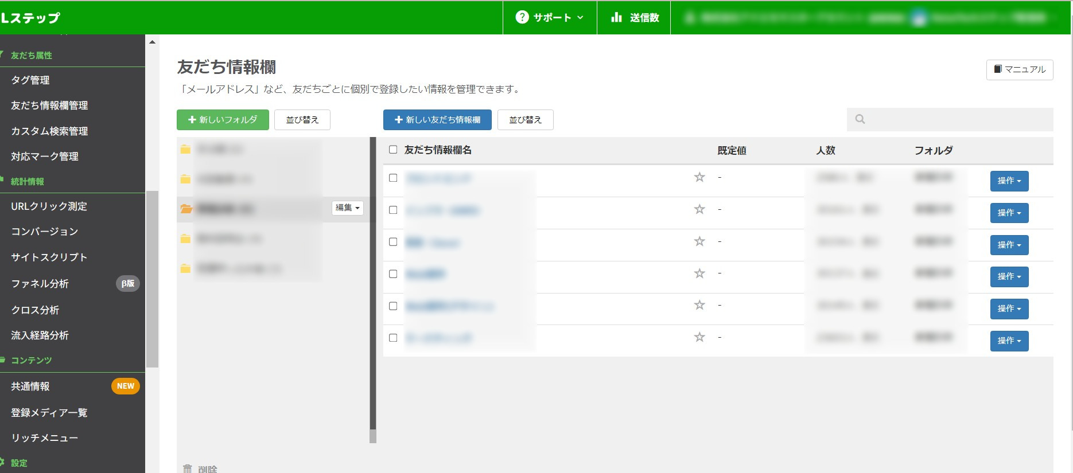Click the first row's favorite star icon
Image resolution: width=1073 pixels, height=473 pixels.
tap(699, 177)
